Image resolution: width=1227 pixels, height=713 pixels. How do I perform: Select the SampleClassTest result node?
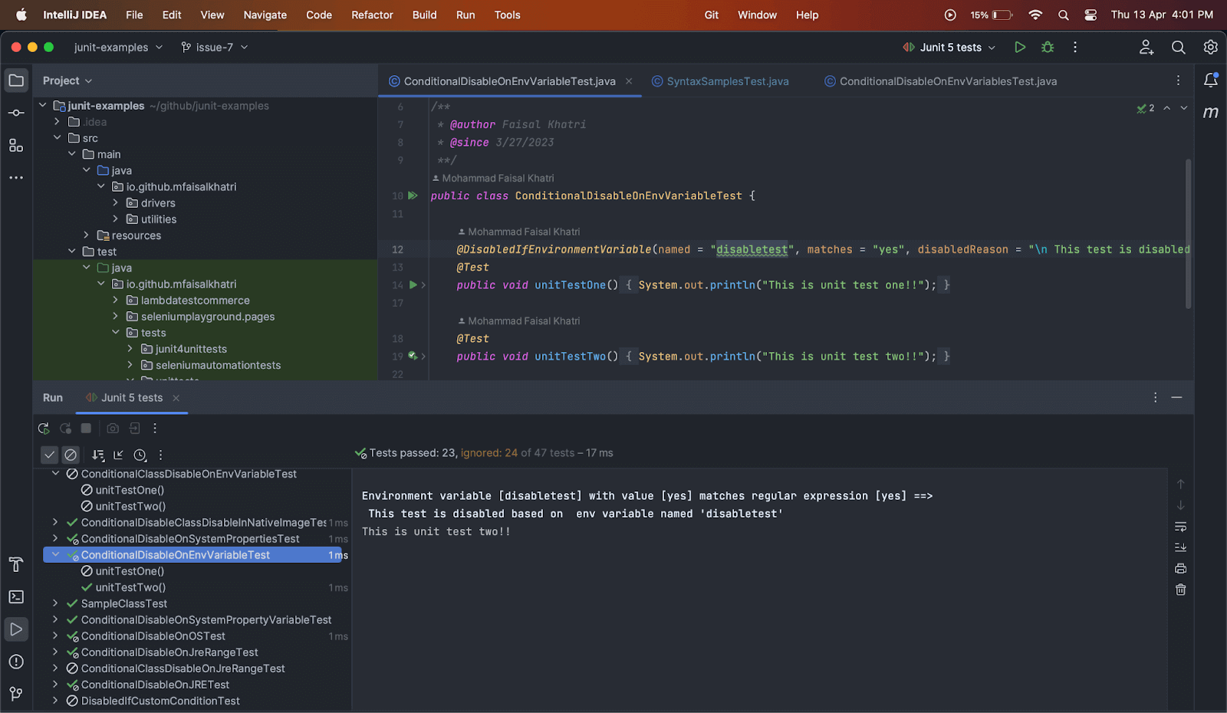[x=123, y=604]
